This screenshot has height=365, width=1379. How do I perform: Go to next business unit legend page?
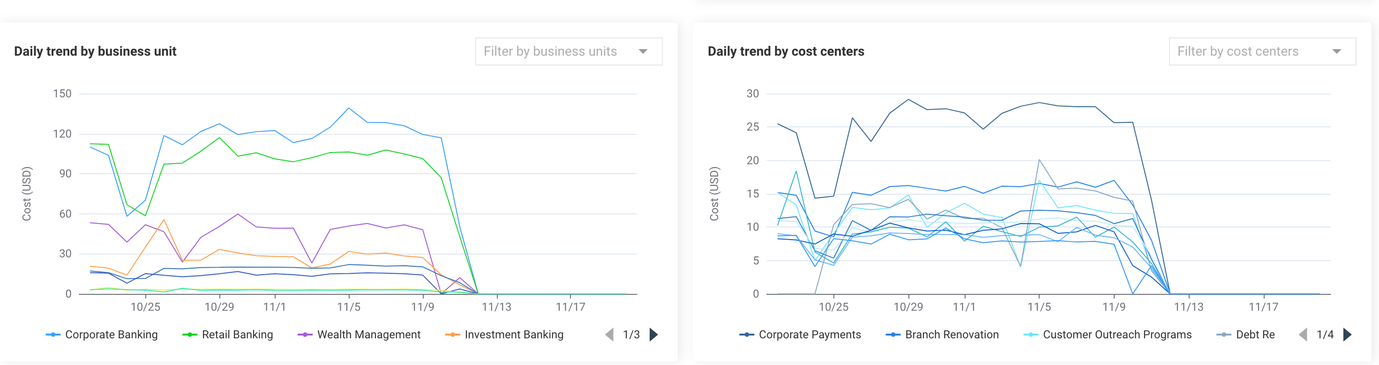click(653, 335)
